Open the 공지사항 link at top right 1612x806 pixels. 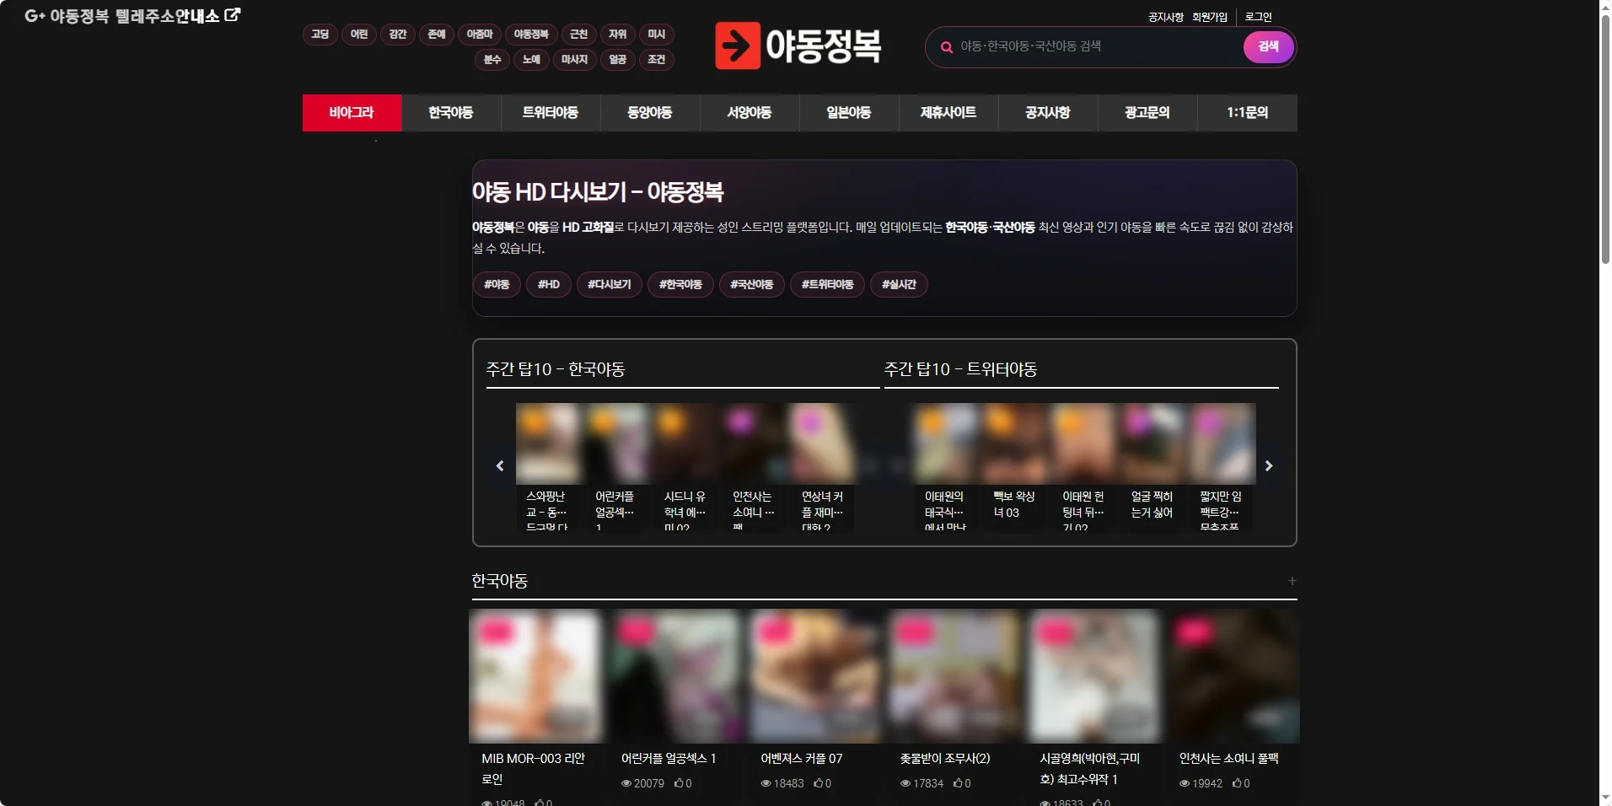[1165, 17]
